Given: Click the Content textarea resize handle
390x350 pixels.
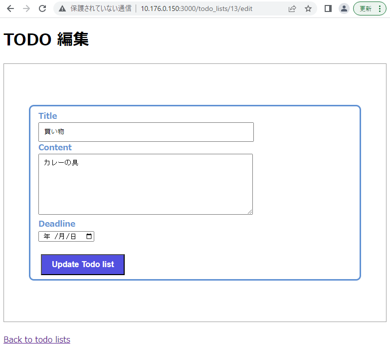Looking at the screenshot, I should [x=250, y=212].
